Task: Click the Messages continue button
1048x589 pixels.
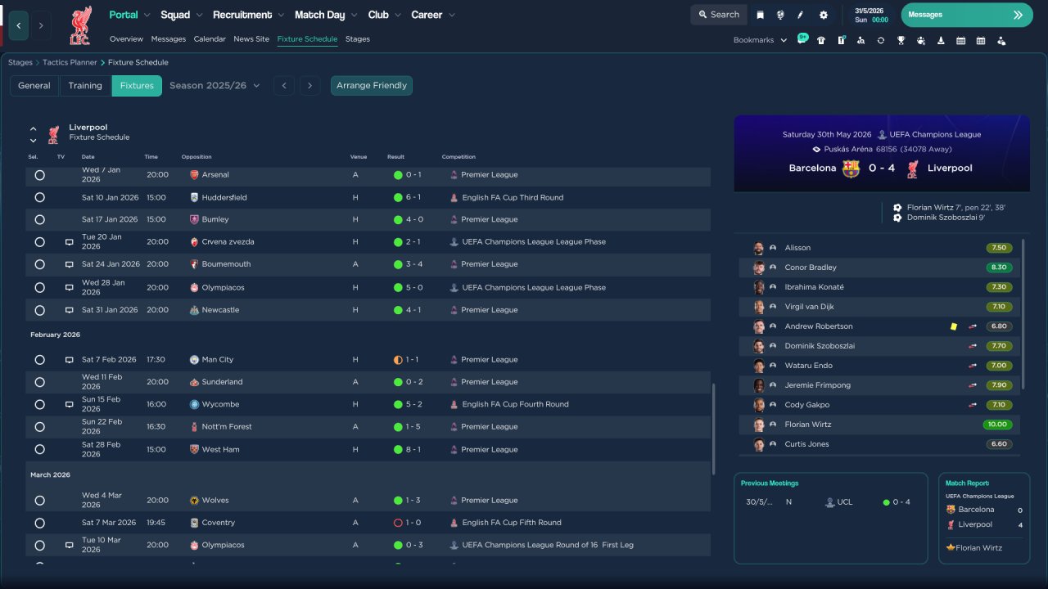Action: [967, 15]
